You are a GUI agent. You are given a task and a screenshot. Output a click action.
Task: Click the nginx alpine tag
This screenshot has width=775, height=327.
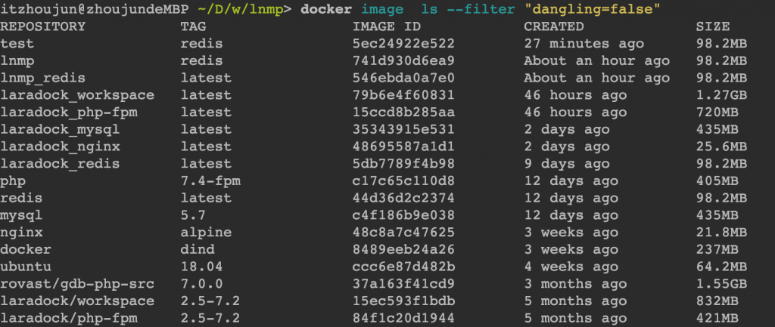coord(206,233)
